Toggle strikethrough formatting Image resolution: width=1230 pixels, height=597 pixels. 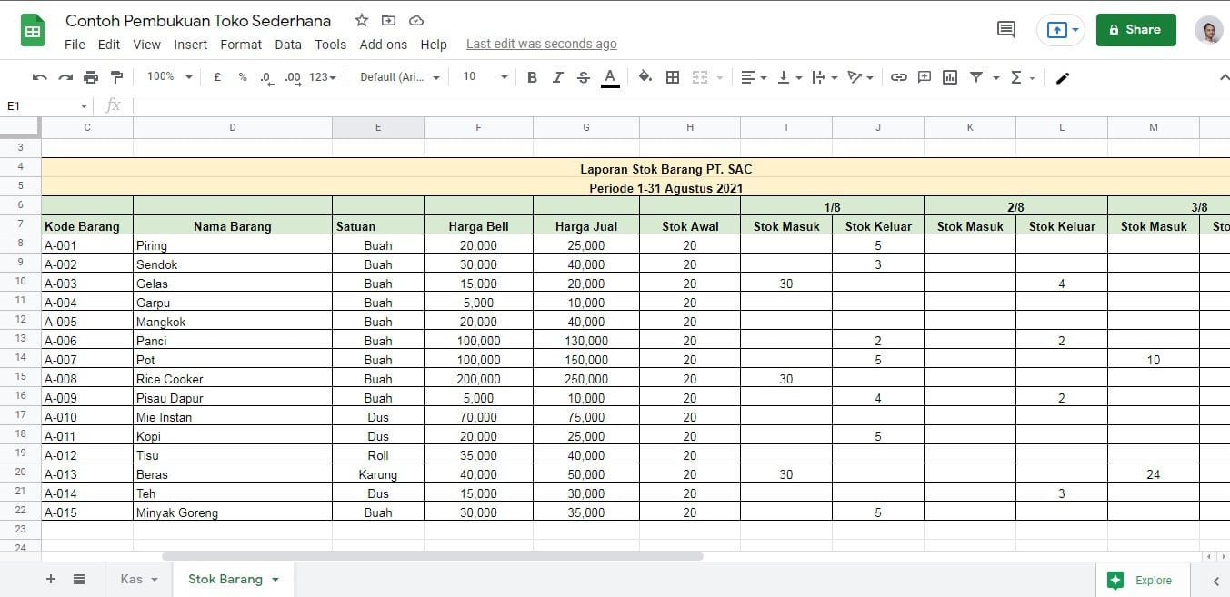[x=584, y=77]
